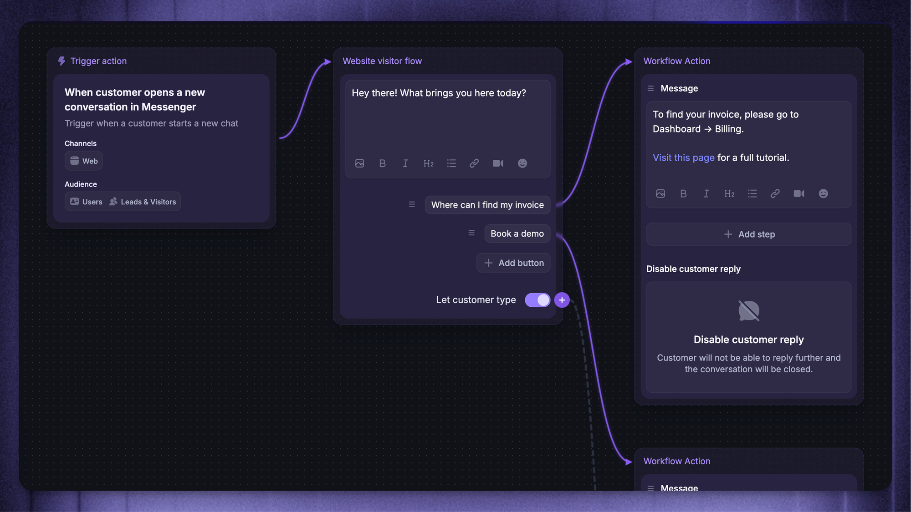This screenshot has height=512, width=911.
Task: Toggle italic in Website visitor flow editor
Action: pyautogui.click(x=405, y=163)
